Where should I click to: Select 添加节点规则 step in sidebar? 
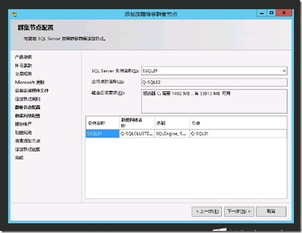pyautogui.click(x=28, y=99)
